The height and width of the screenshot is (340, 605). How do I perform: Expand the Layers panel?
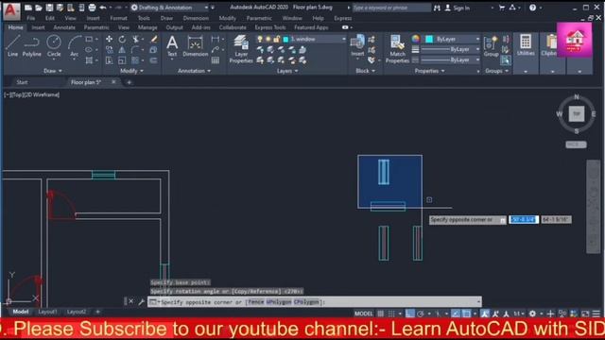pyautogui.click(x=287, y=71)
